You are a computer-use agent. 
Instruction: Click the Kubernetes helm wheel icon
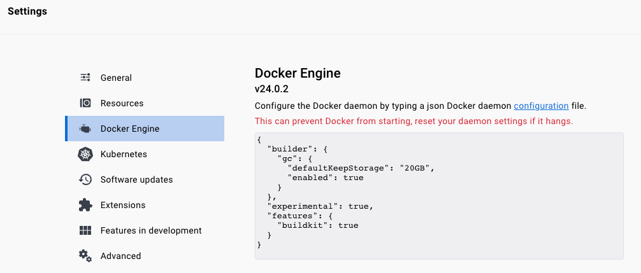(x=85, y=154)
